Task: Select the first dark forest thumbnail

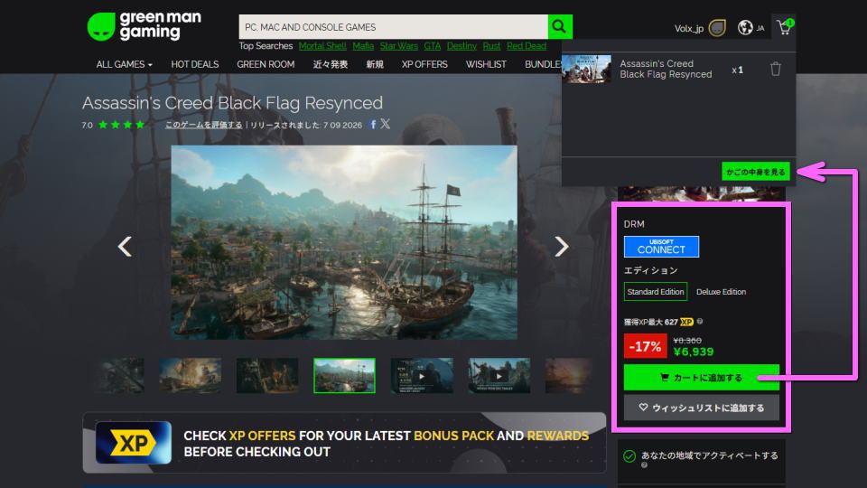Action: [120, 376]
